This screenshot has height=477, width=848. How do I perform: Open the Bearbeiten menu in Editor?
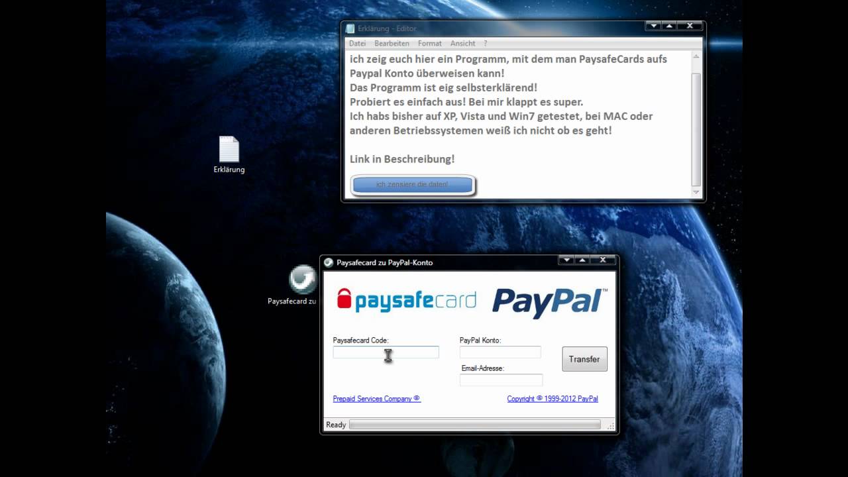click(x=392, y=43)
